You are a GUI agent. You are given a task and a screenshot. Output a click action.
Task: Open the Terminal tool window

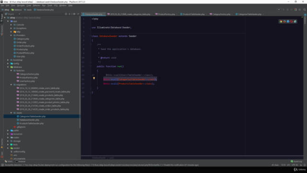tap(20, 161)
